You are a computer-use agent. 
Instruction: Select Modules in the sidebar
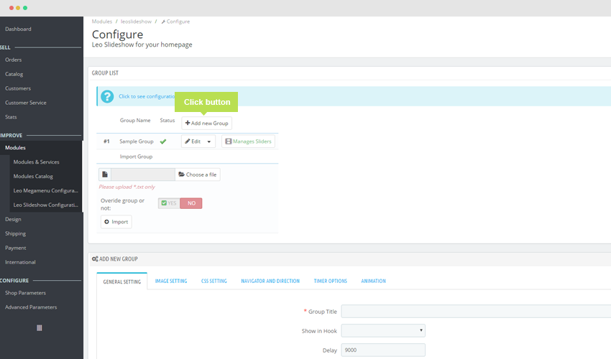coord(15,148)
